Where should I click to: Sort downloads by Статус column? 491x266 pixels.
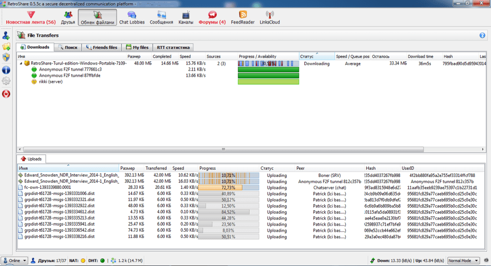[x=317, y=56]
